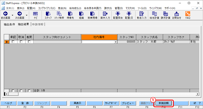Click the プレビュー F8 button

pos(128,103)
